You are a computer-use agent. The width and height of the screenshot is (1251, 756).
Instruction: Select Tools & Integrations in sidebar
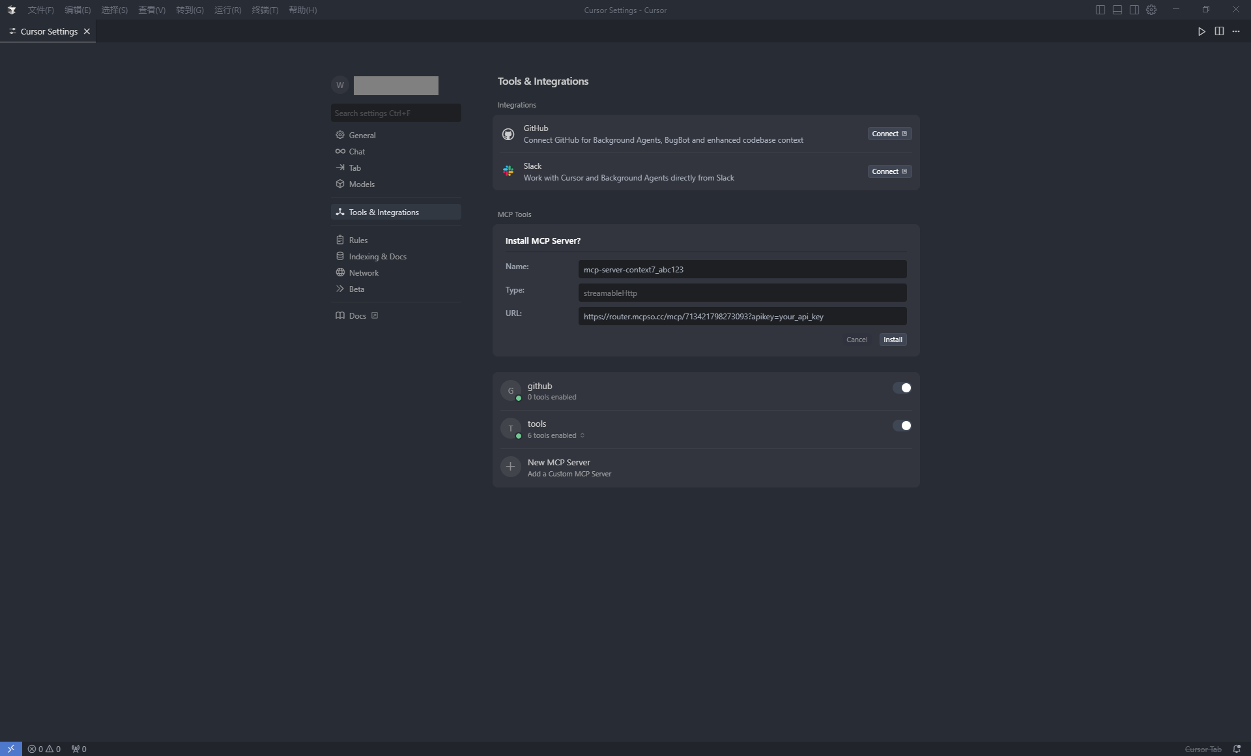coord(396,212)
